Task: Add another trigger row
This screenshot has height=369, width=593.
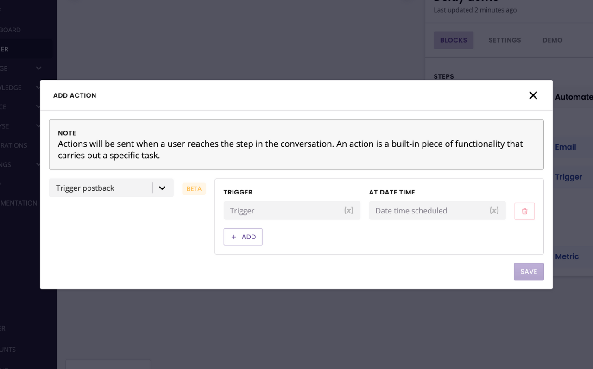Action: (x=243, y=237)
